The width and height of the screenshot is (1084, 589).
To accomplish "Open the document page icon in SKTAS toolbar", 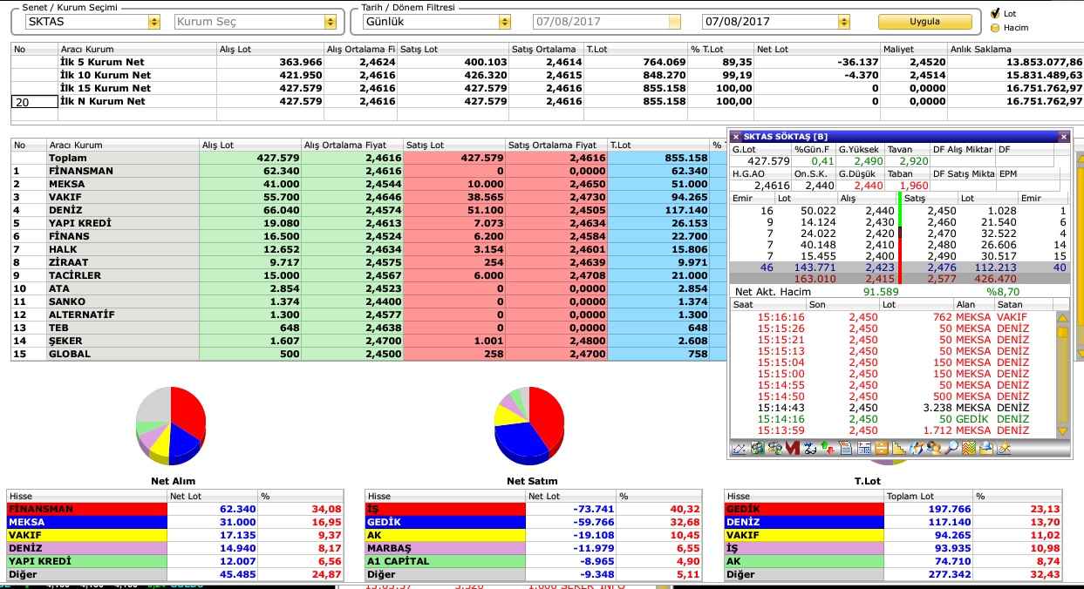I will coord(846,449).
